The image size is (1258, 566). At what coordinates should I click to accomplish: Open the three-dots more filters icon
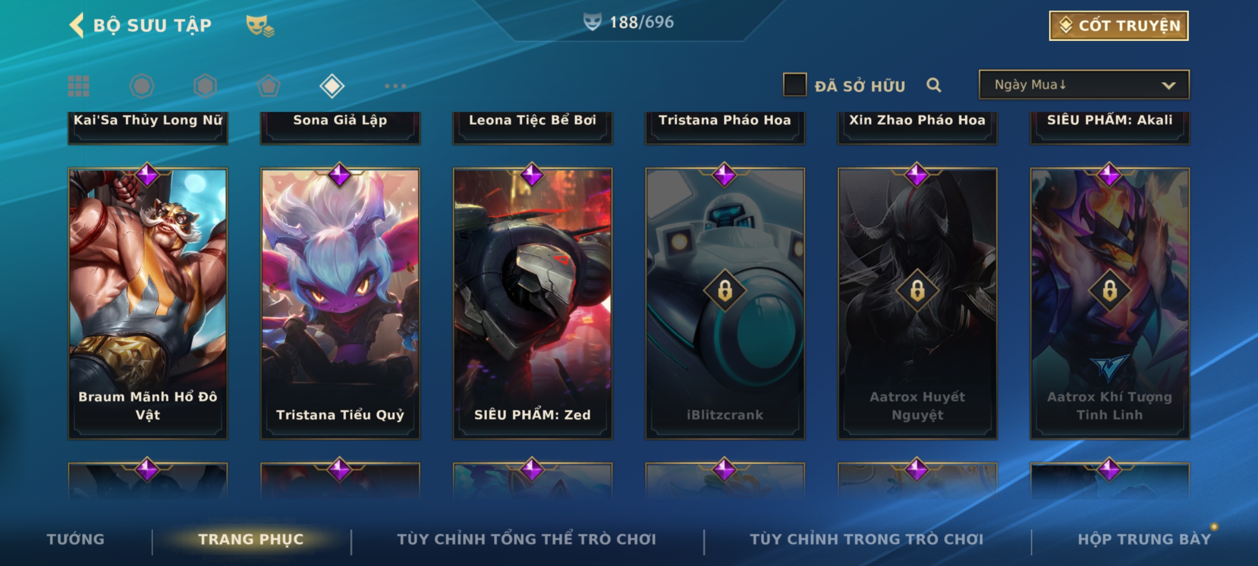coord(395,86)
